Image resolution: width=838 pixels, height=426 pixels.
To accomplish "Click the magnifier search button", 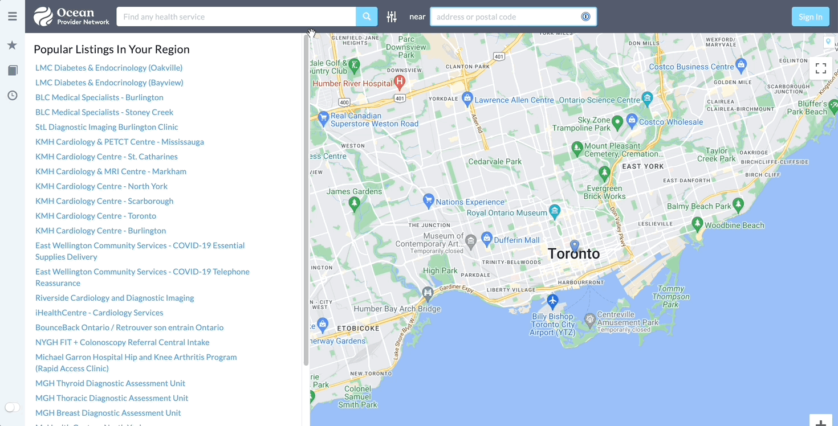I will [x=367, y=17].
